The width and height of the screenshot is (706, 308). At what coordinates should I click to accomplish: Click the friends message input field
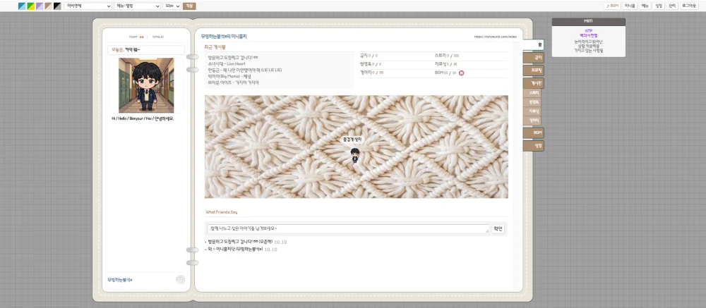347,229
